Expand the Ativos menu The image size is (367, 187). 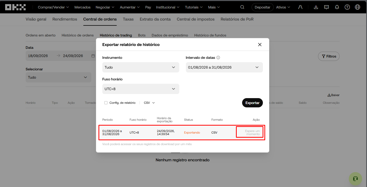283,7
